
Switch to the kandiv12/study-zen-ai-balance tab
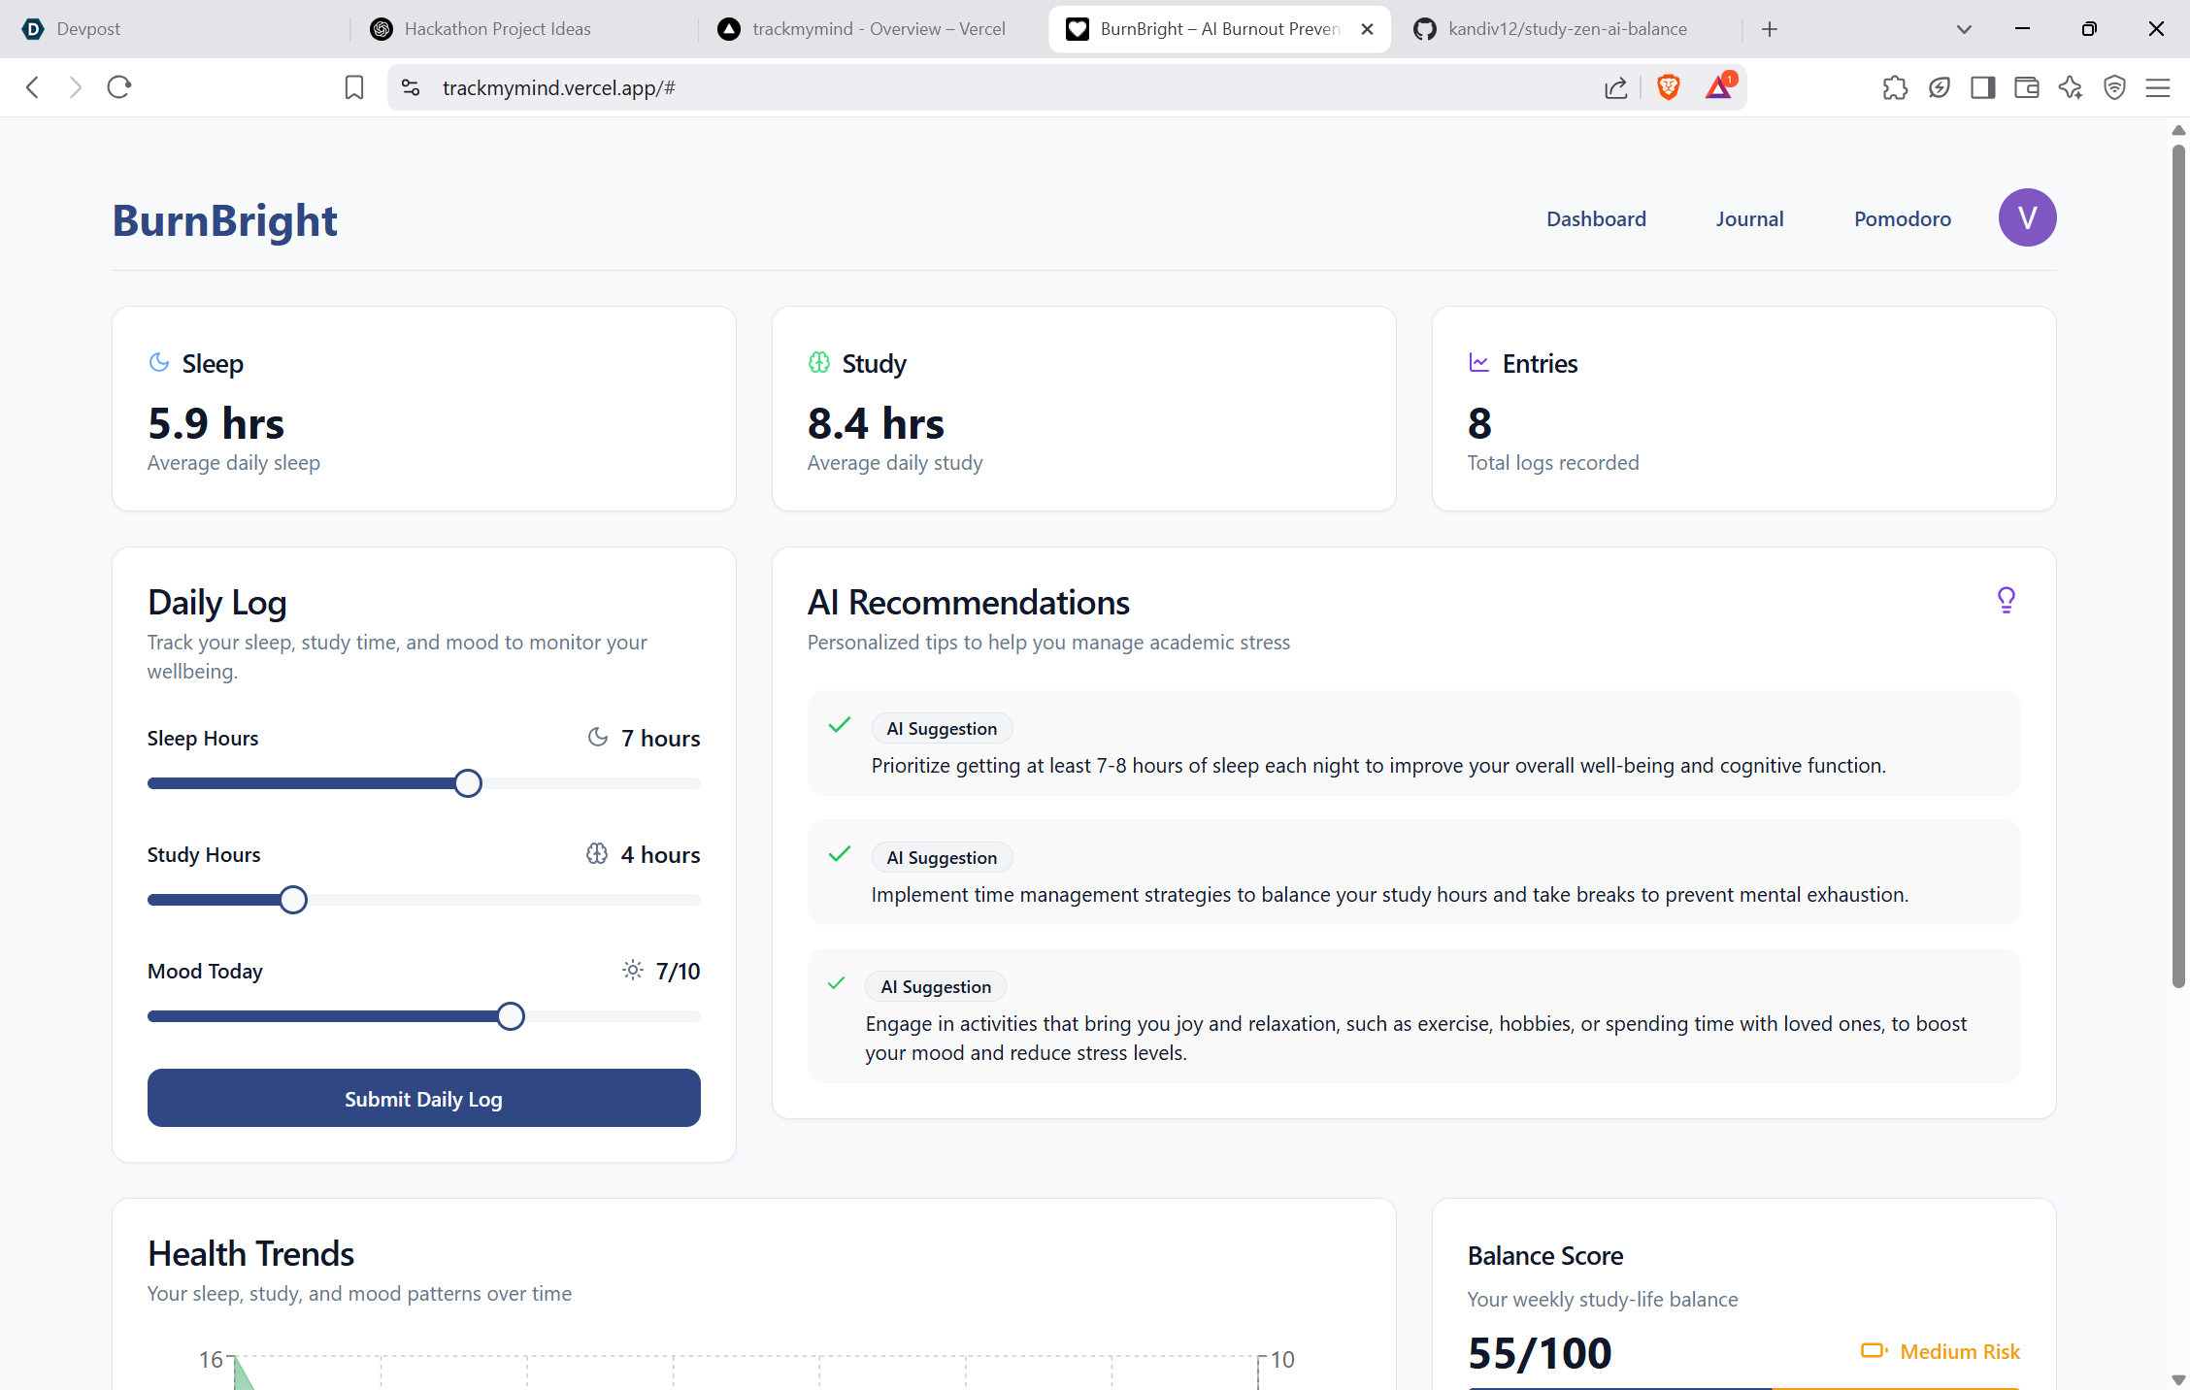(x=1566, y=29)
